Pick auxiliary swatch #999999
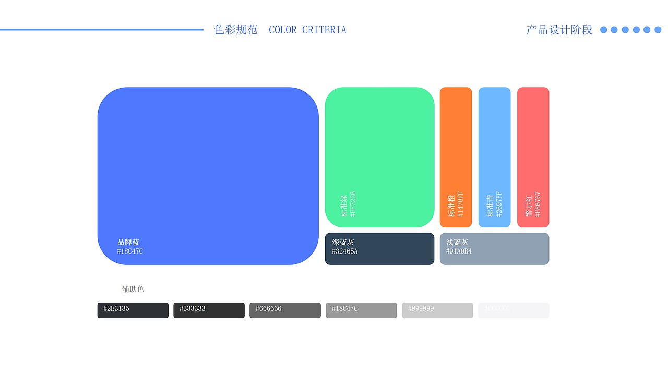 pyautogui.click(x=437, y=310)
